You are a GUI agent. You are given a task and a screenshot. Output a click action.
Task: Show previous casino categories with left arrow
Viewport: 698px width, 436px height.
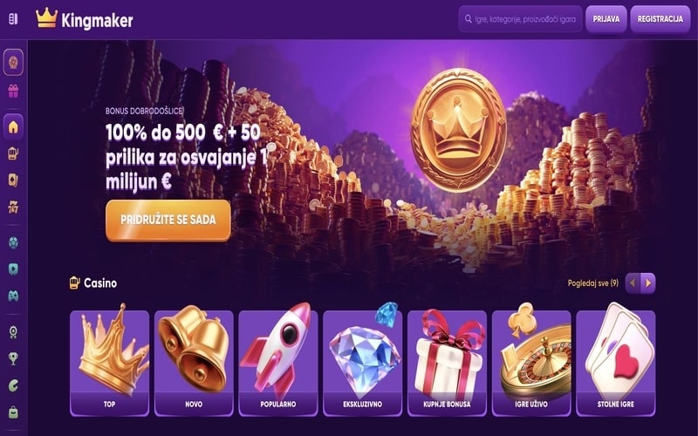(x=633, y=283)
